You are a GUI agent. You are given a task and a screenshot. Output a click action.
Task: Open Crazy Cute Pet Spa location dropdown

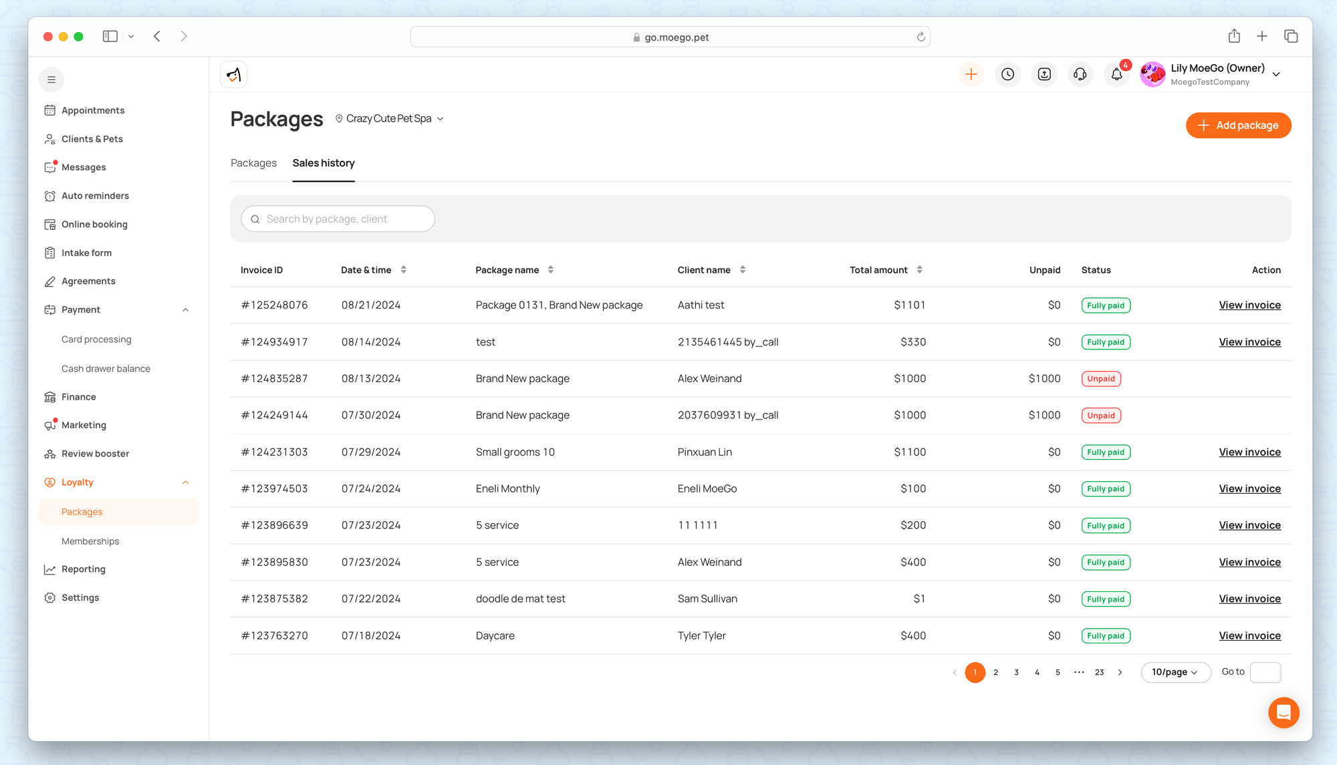click(x=389, y=118)
